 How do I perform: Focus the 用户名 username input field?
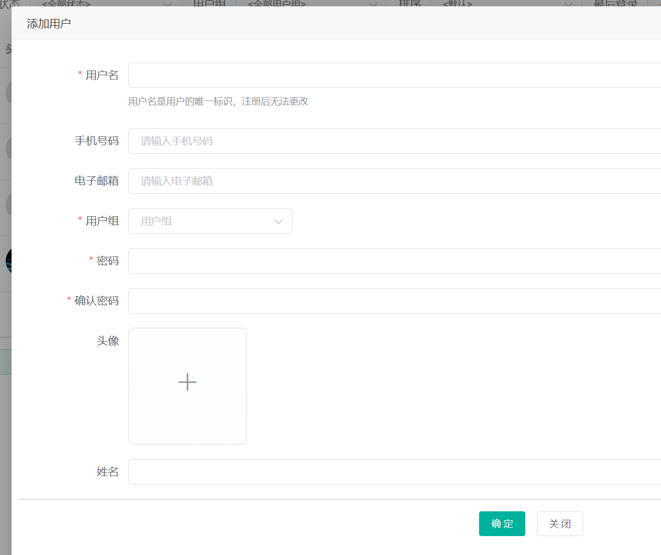click(x=368, y=75)
